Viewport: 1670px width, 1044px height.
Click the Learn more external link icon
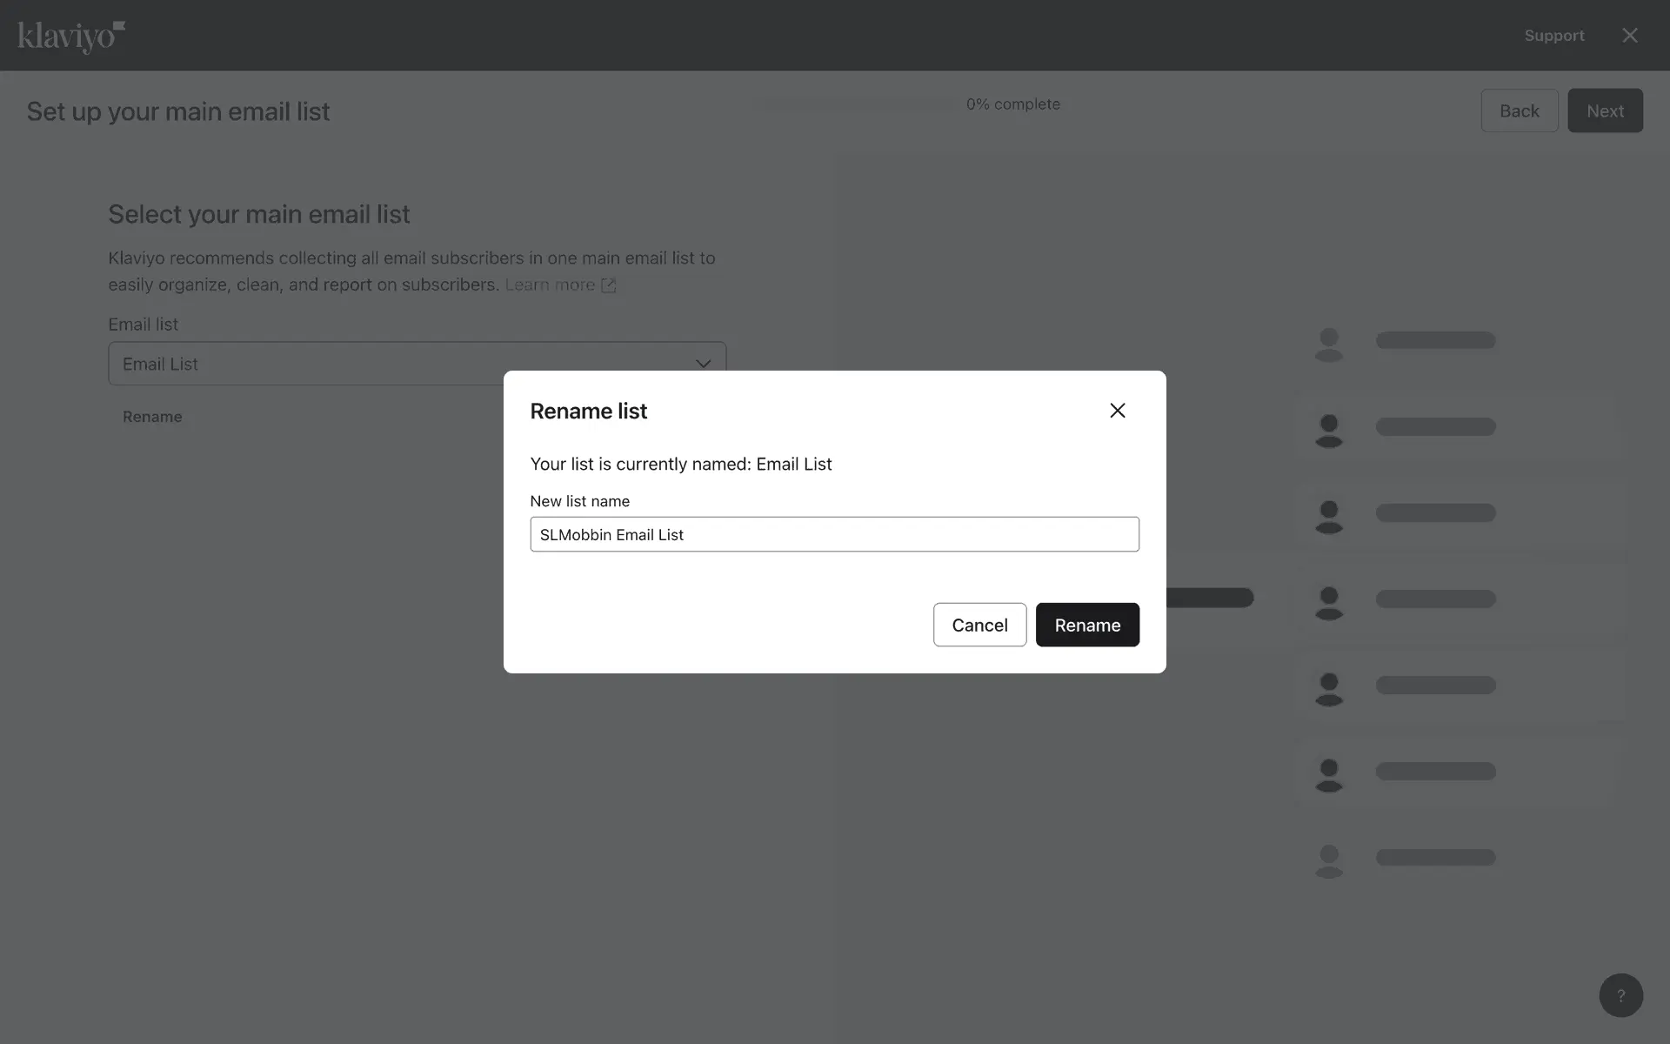click(609, 285)
